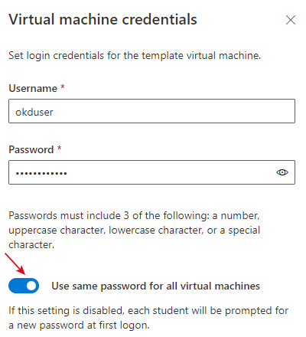Click the "Set login credentials" description text
The width and height of the screenshot is (306, 337).
[x=135, y=55]
